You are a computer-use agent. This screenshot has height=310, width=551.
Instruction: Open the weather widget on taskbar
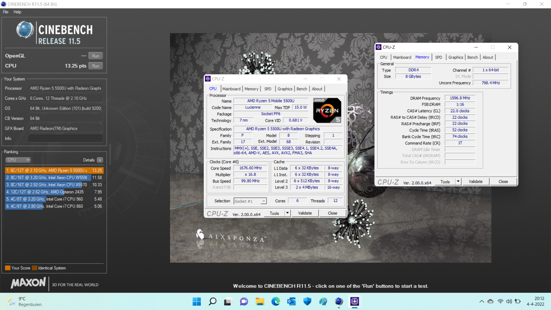(x=25, y=301)
